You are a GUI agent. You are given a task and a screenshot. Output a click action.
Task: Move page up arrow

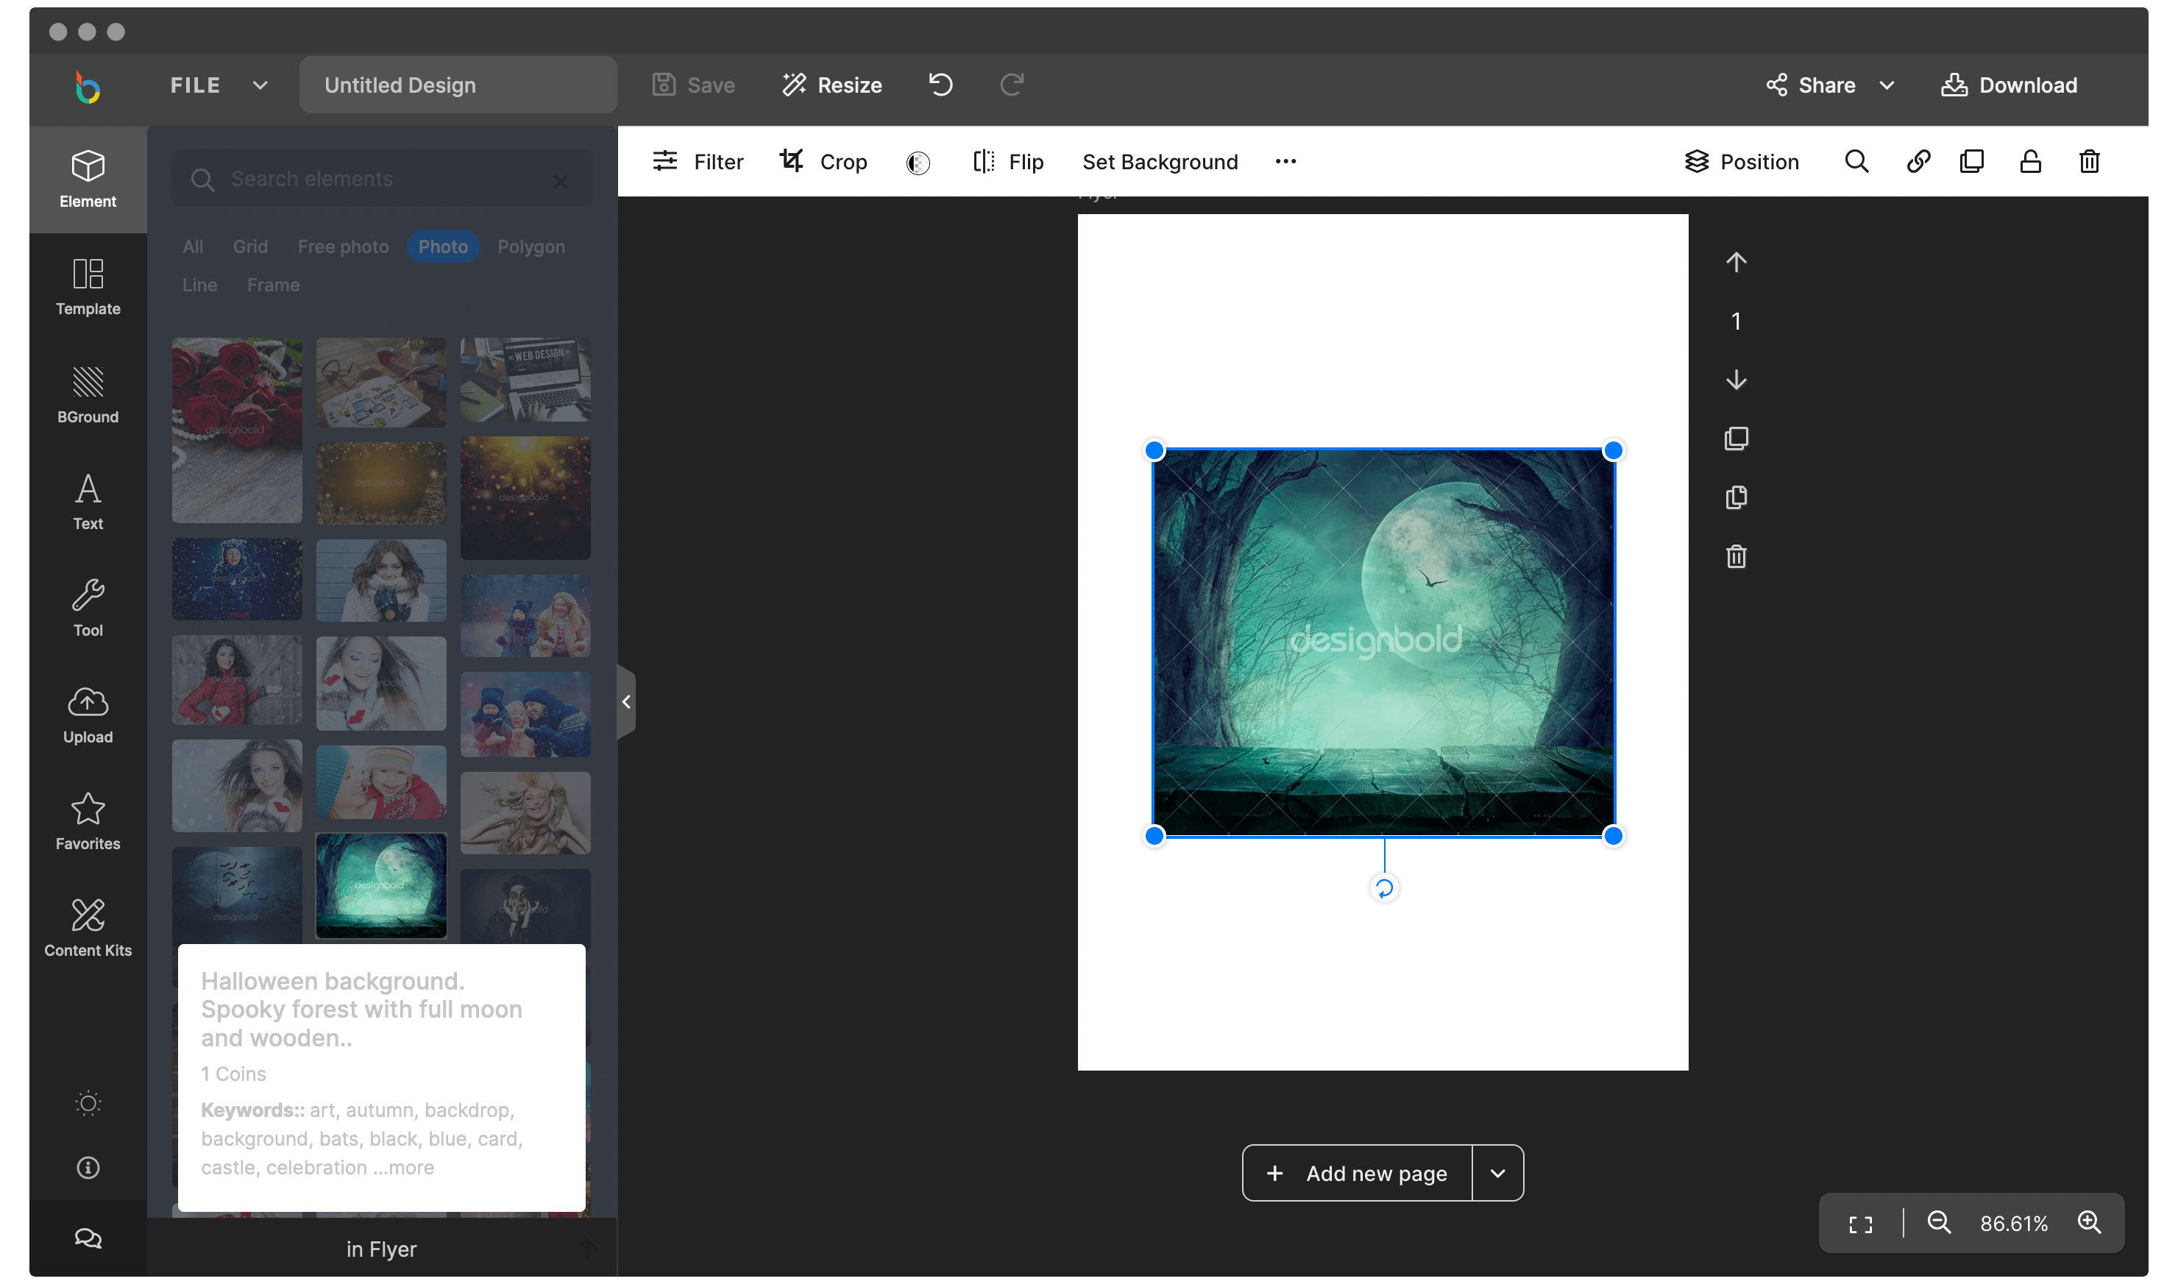tap(1736, 262)
